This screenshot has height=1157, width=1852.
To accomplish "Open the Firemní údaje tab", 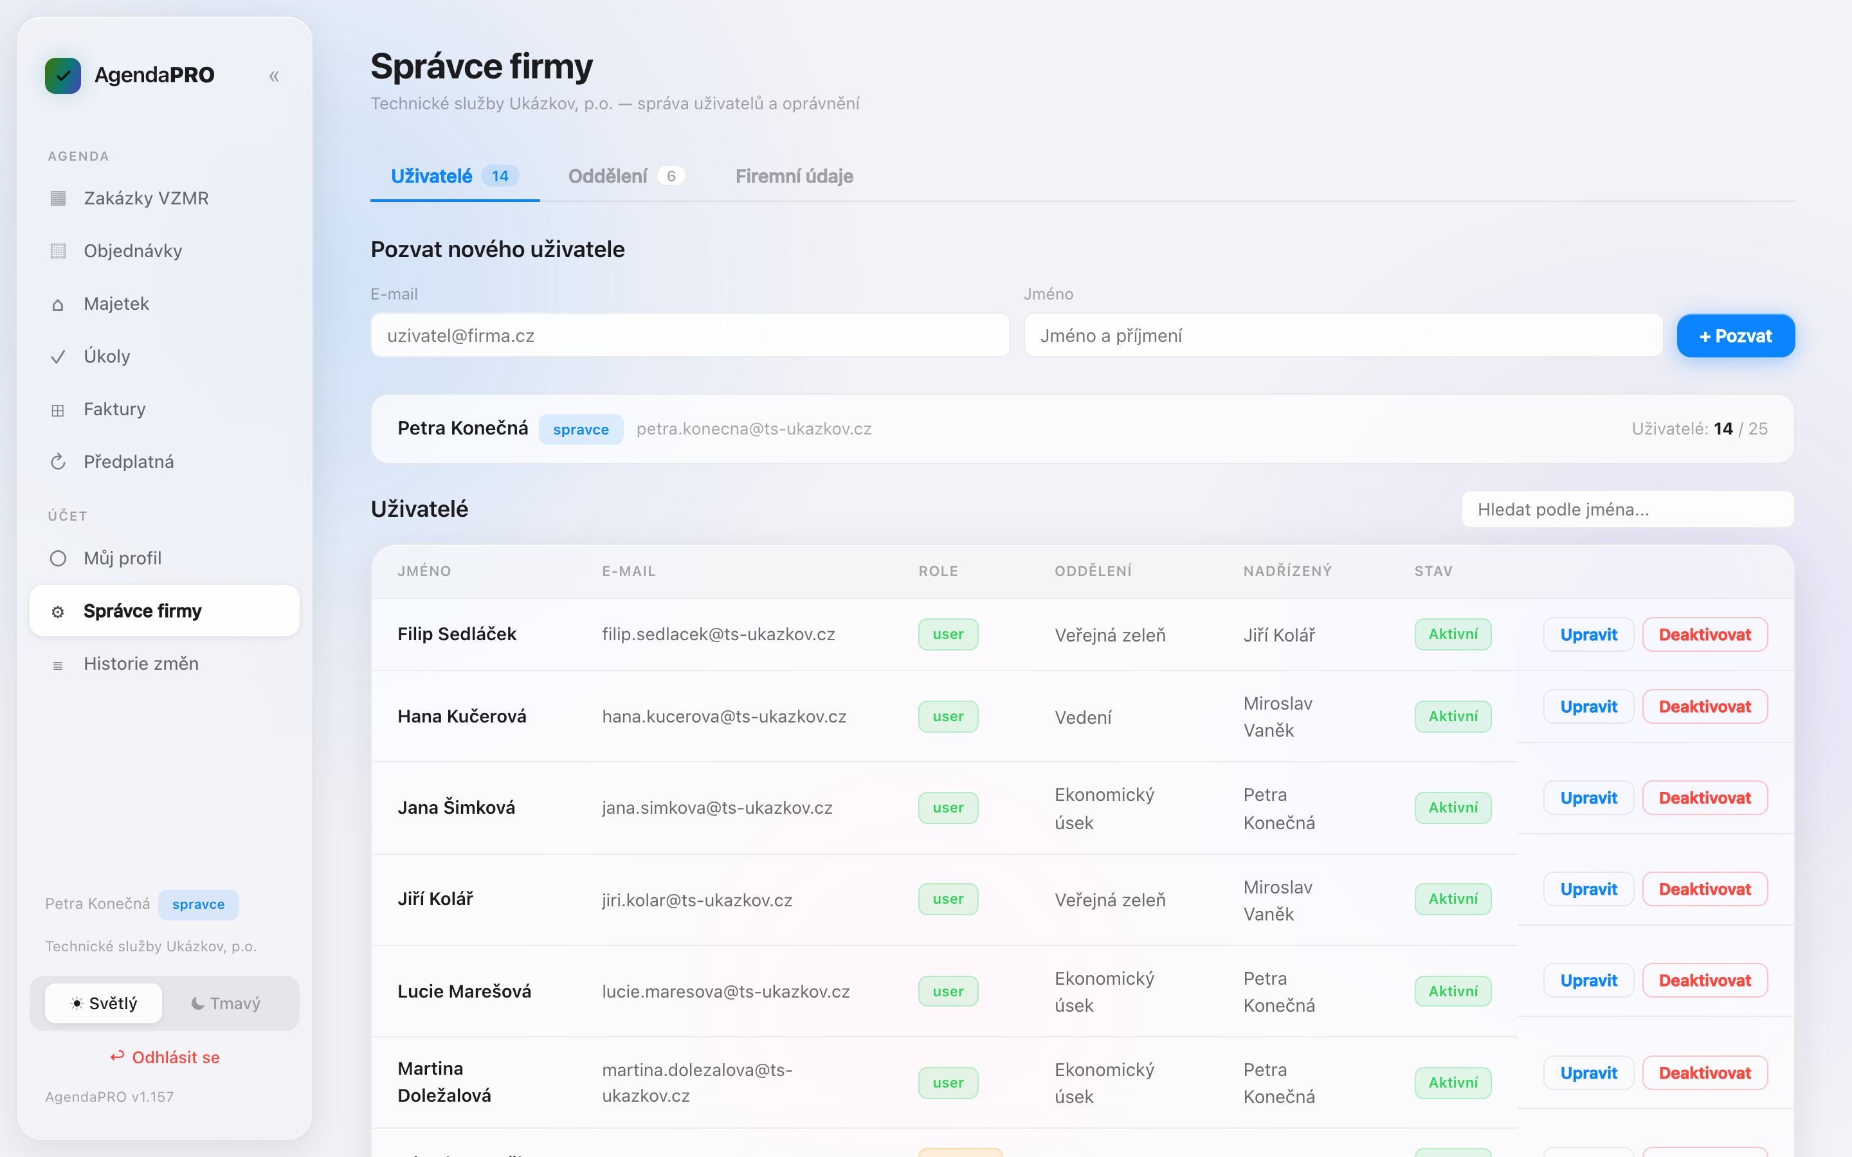I will click(794, 176).
